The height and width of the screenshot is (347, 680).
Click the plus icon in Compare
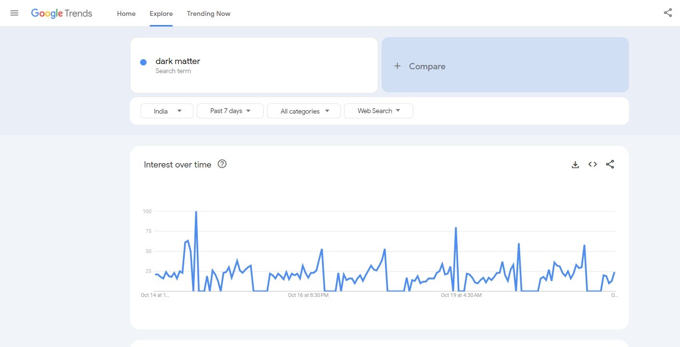[x=397, y=66]
